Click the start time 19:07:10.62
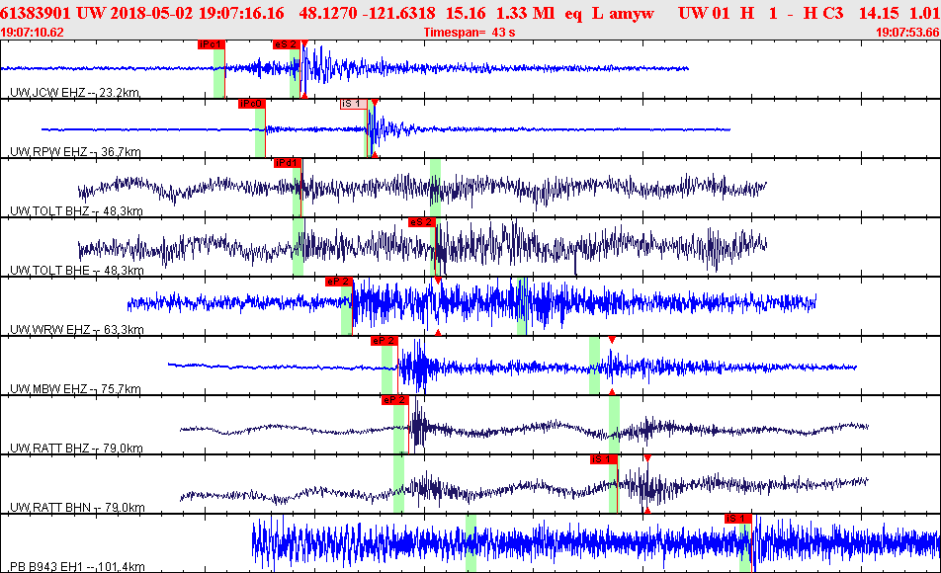 (x=32, y=33)
